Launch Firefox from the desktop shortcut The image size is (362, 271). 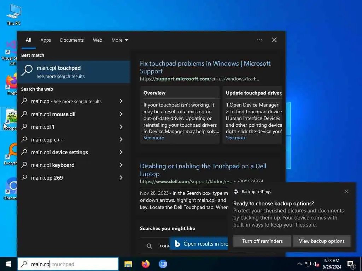11,84
